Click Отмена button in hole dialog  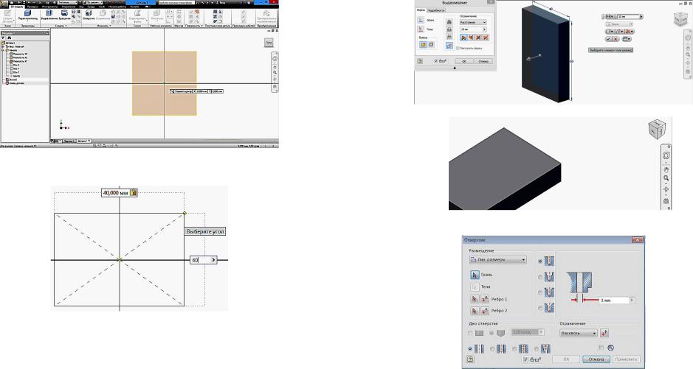click(596, 359)
